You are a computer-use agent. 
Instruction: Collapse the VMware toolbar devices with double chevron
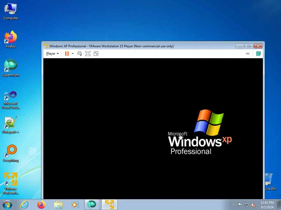point(248,54)
